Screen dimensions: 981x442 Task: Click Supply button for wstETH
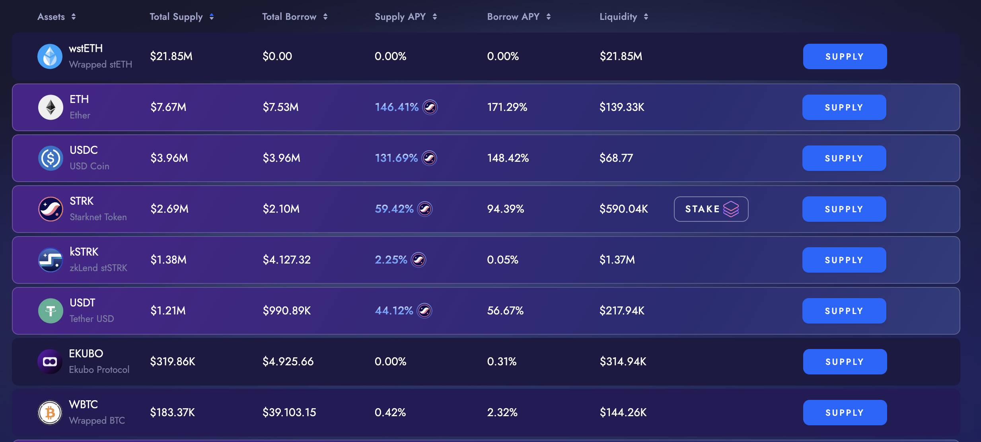pyautogui.click(x=845, y=56)
